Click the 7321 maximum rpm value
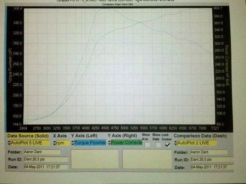The image size is (246, 184). pyautogui.click(x=215, y=128)
